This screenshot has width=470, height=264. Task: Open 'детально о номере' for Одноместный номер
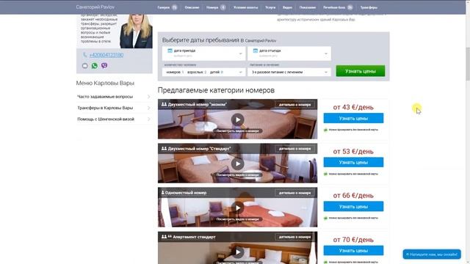click(x=294, y=193)
